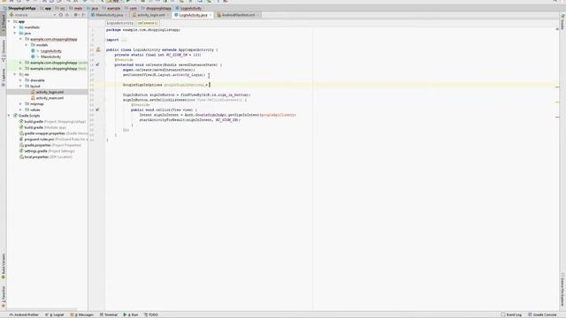Select the LoginActivity.java editor tab
The width and height of the screenshot is (566, 318).
pyautogui.click(x=193, y=15)
